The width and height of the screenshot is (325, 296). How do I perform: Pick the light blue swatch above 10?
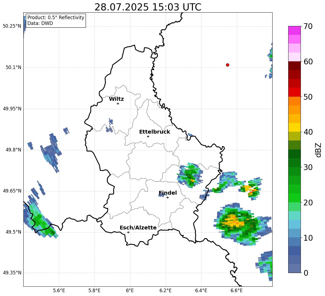tap(294, 224)
